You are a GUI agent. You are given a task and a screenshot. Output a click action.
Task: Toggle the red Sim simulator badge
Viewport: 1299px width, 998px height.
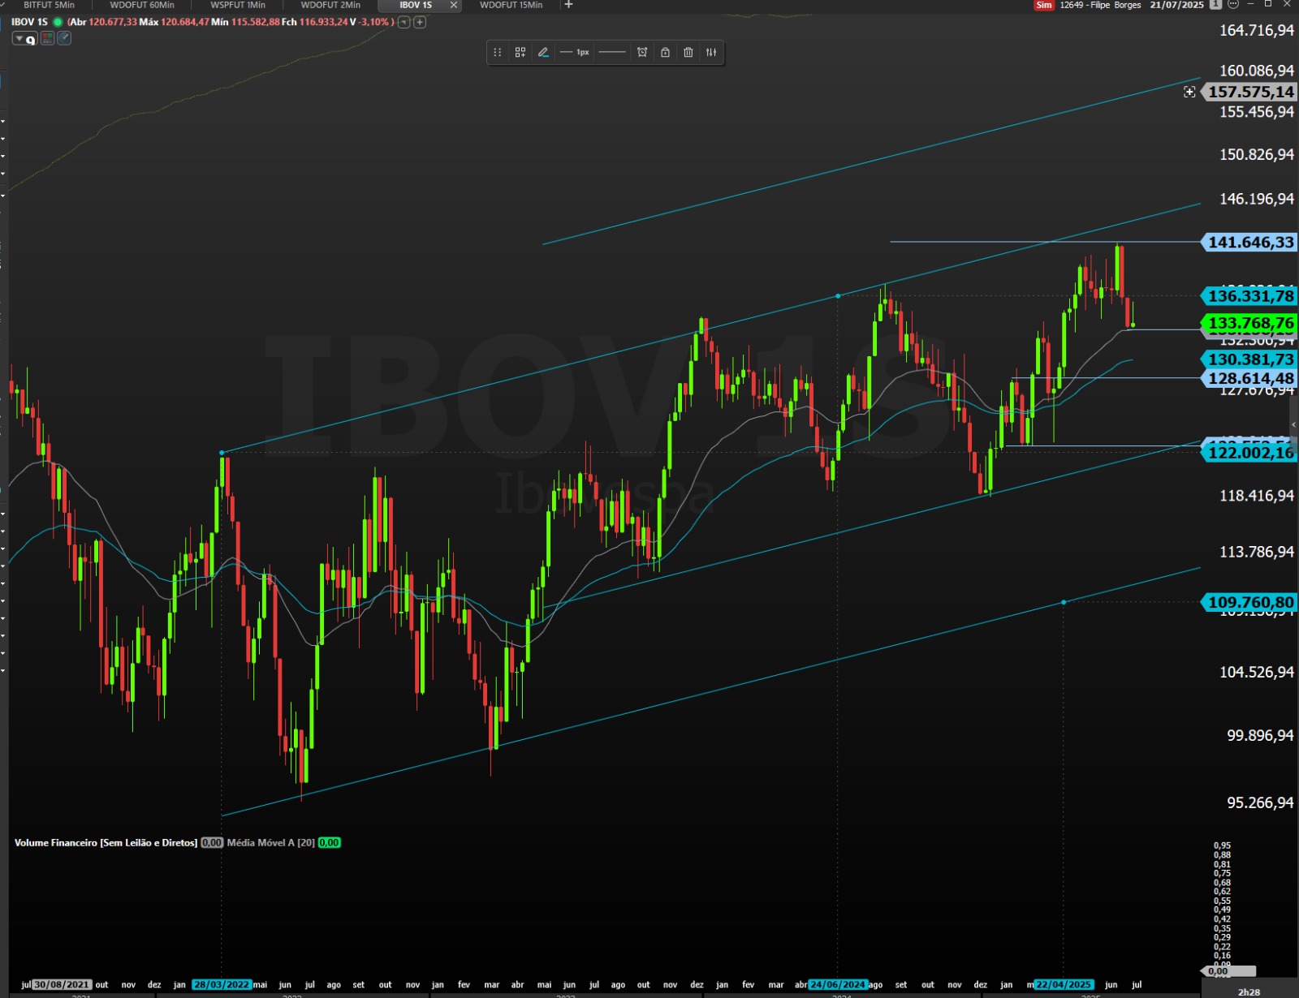tap(1044, 5)
